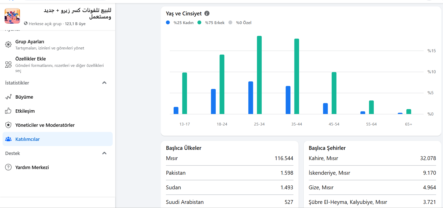Click the Büyüme growth chart icon

(8, 97)
